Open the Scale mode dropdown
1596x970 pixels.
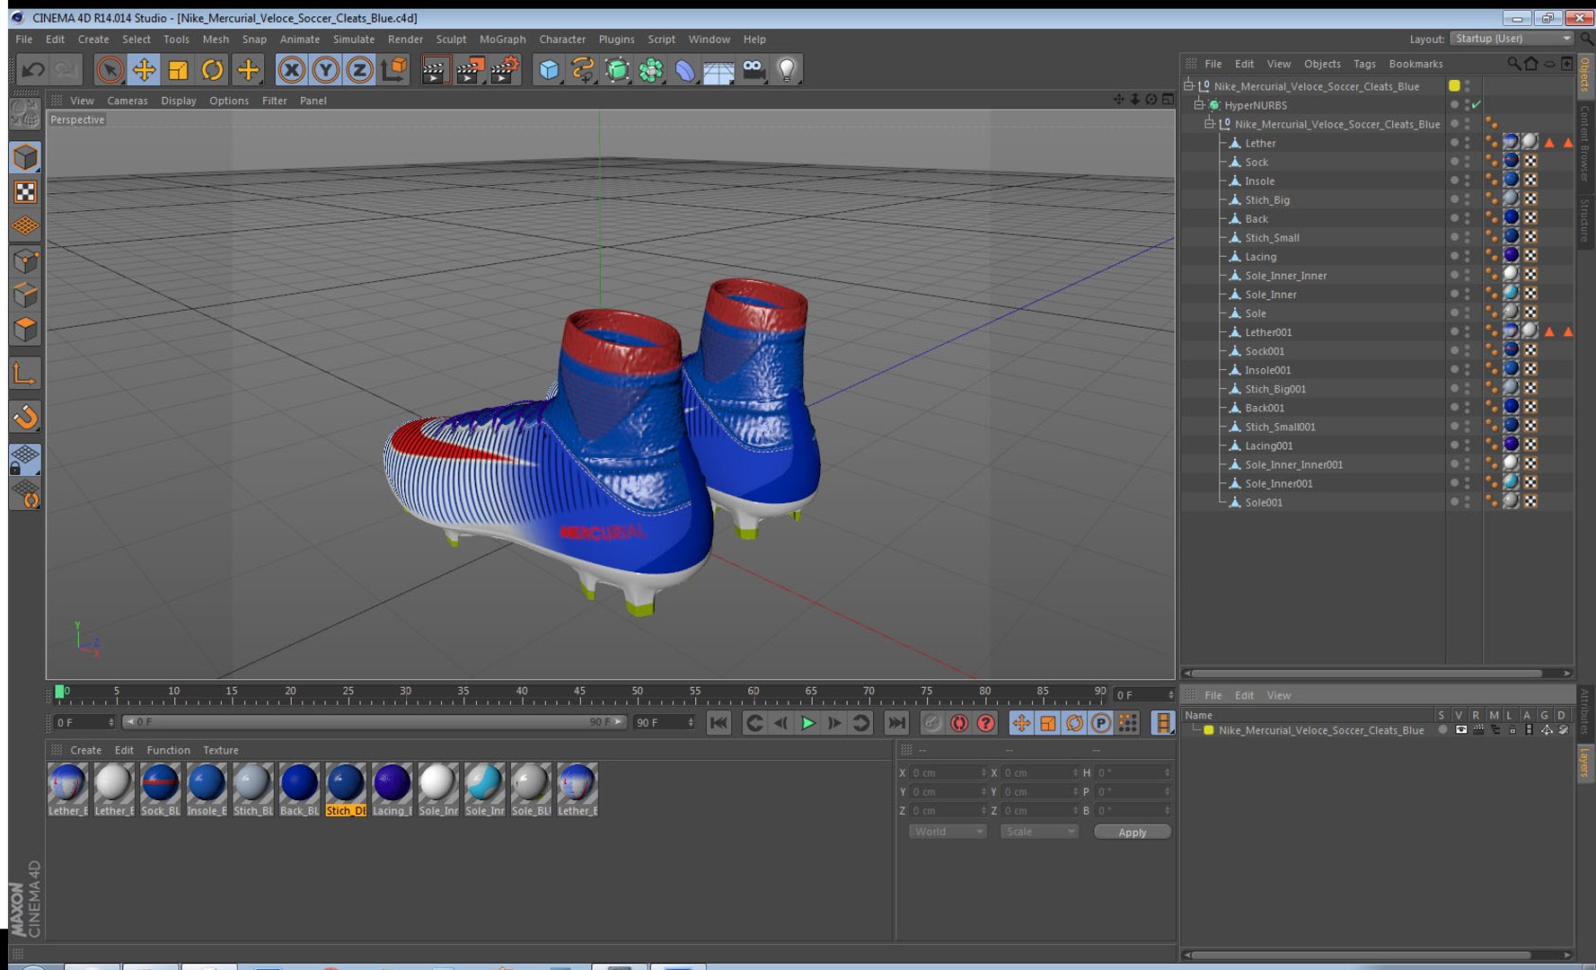pos(1039,832)
